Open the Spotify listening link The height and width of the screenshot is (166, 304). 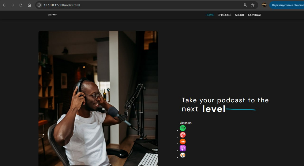click(x=183, y=128)
